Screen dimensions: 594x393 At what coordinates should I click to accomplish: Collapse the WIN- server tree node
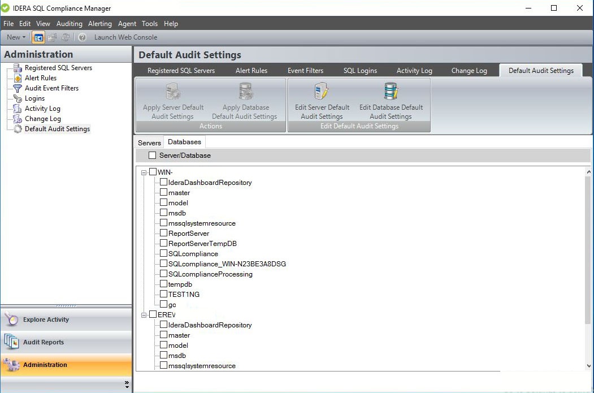(144, 172)
